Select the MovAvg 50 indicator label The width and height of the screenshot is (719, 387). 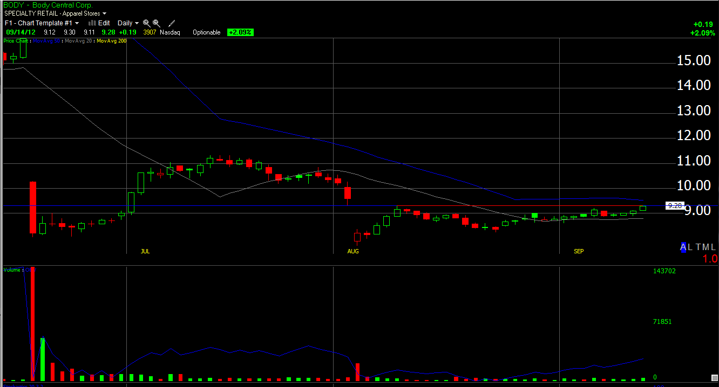click(47, 40)
